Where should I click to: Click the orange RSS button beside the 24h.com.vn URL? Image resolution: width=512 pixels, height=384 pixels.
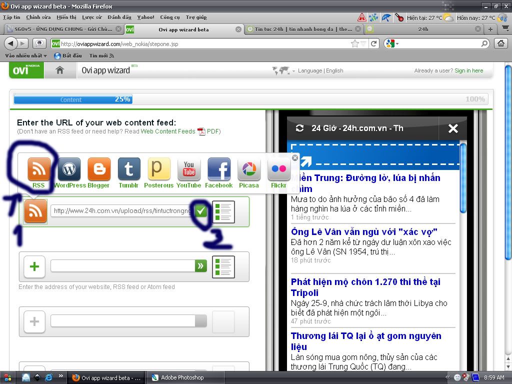tap(35, 211)
